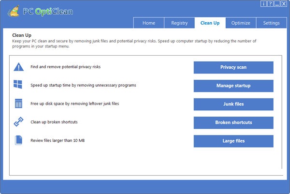Image resolution: width=290 pixels, height=194 pixels.
Task: Launch the Junk files cleaner
Action: 233,104
